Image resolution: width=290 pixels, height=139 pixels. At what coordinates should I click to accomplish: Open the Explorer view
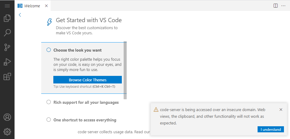click(x=7, y=18)
